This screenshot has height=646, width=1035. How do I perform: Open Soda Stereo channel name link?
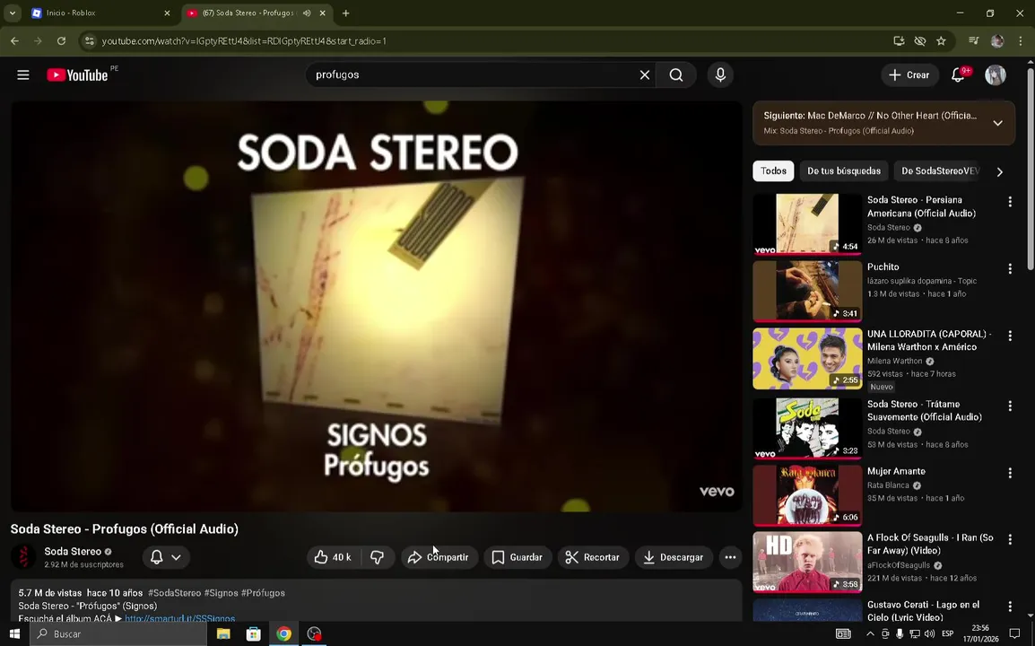tap(73, 551)
